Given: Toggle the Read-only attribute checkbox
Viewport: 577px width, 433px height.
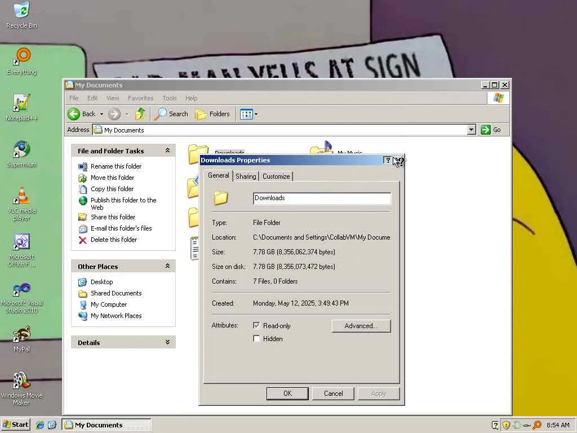Looking at the screenshot, I should pyautogui.click(x=256, y=325).
